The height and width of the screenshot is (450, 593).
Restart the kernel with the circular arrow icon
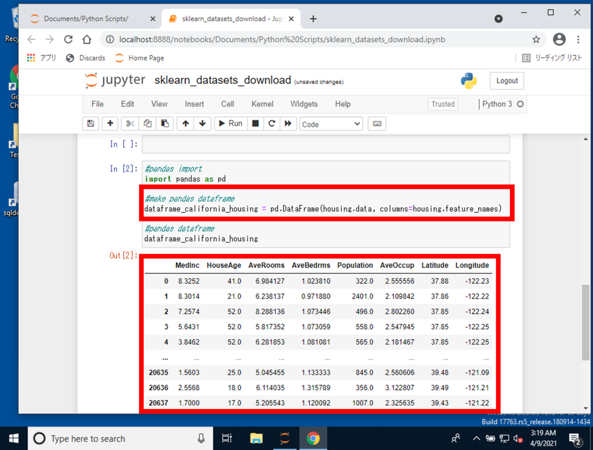tap(271, 124)
